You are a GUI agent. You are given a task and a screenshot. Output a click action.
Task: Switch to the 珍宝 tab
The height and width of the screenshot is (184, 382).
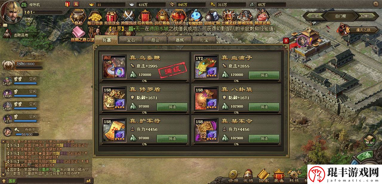tap(204, 40)
